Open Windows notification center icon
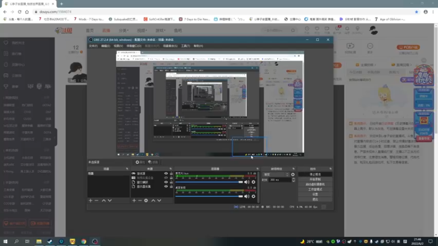 [x=430, y=242]
